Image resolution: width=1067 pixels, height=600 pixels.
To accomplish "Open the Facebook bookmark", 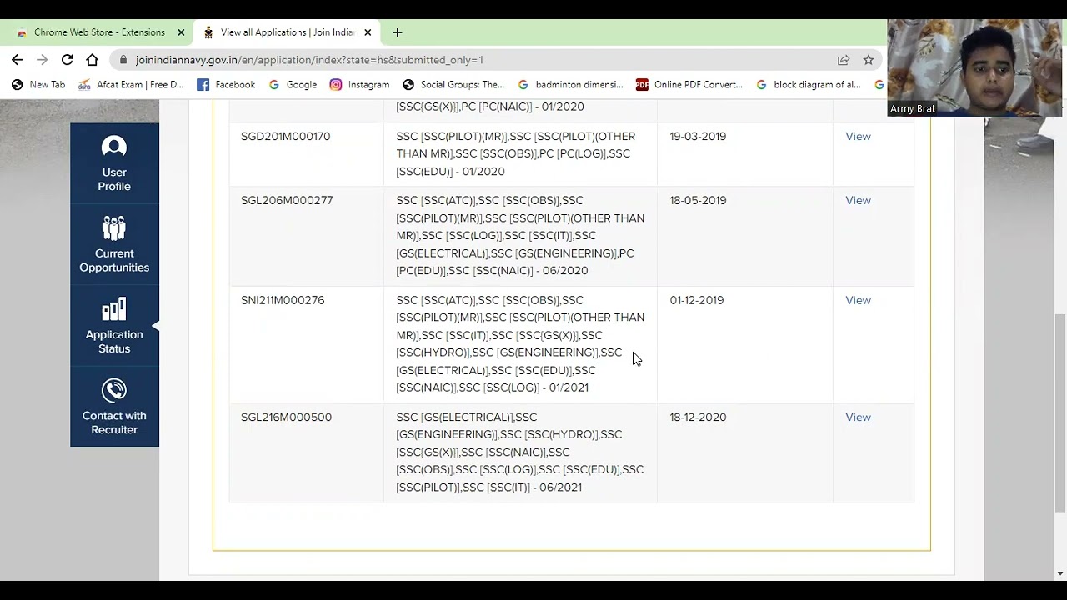I will pyautogui.click(x=226, y=84).
